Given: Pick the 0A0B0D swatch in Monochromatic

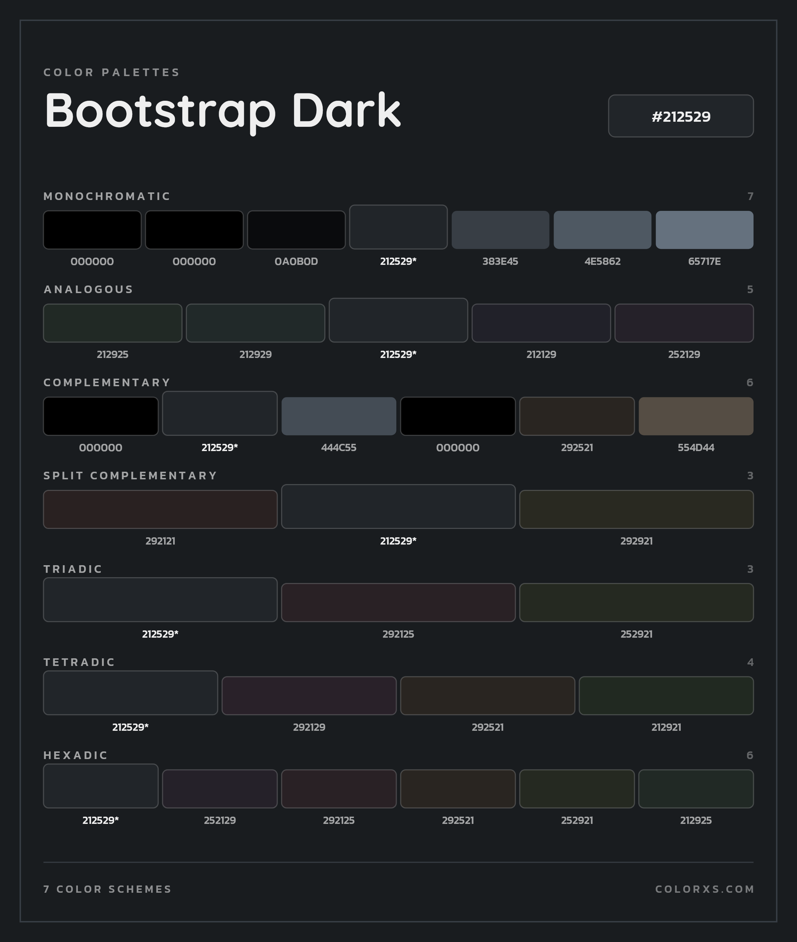Looking at the screenshot, I should [296, 229].
